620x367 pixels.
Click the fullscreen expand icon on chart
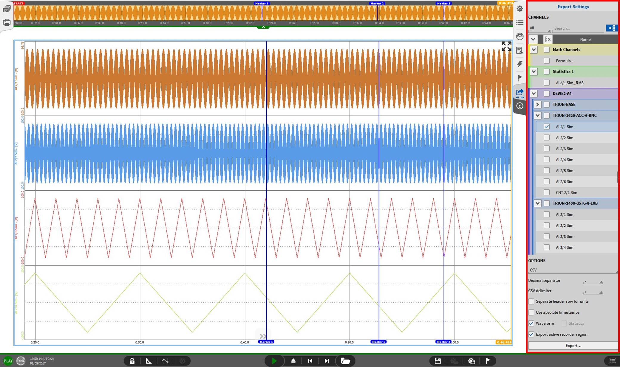(506, 46)
